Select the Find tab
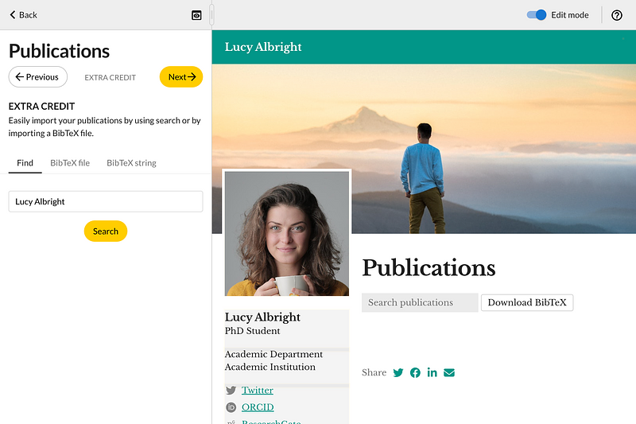This screenshot has height=424, width=636. tap(25, 163)
